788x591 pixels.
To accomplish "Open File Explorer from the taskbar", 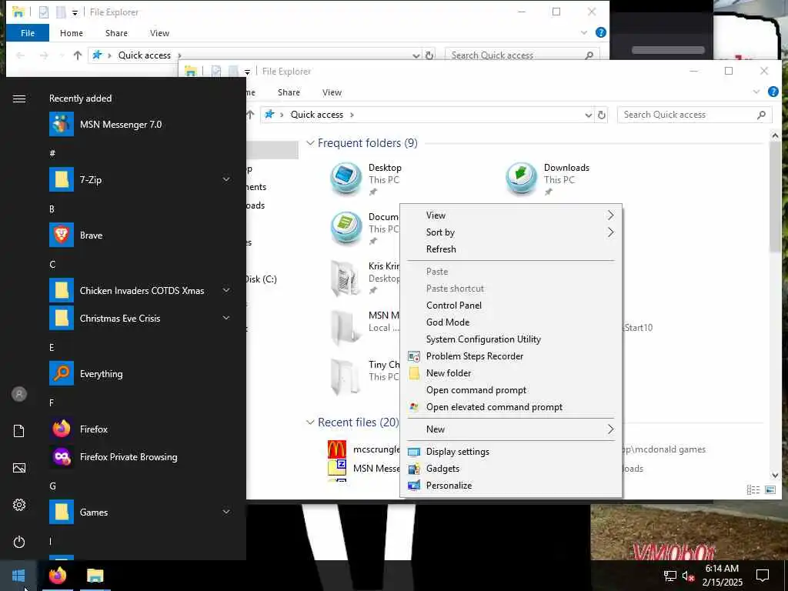I will (95, 576).
